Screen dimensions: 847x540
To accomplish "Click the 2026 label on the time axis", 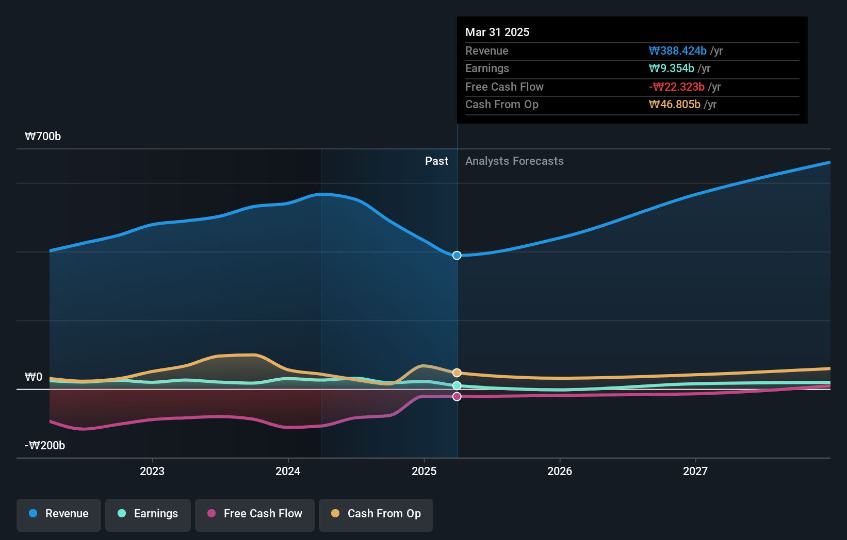I will click(x=560, y=471).
